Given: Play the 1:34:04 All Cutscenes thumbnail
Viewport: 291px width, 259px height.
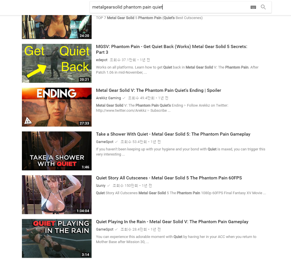Looking at the screenshot, I should click(57, 195).
